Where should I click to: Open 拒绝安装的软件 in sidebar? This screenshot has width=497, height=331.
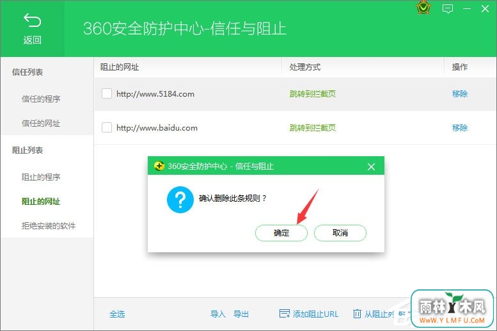[49, 225]
